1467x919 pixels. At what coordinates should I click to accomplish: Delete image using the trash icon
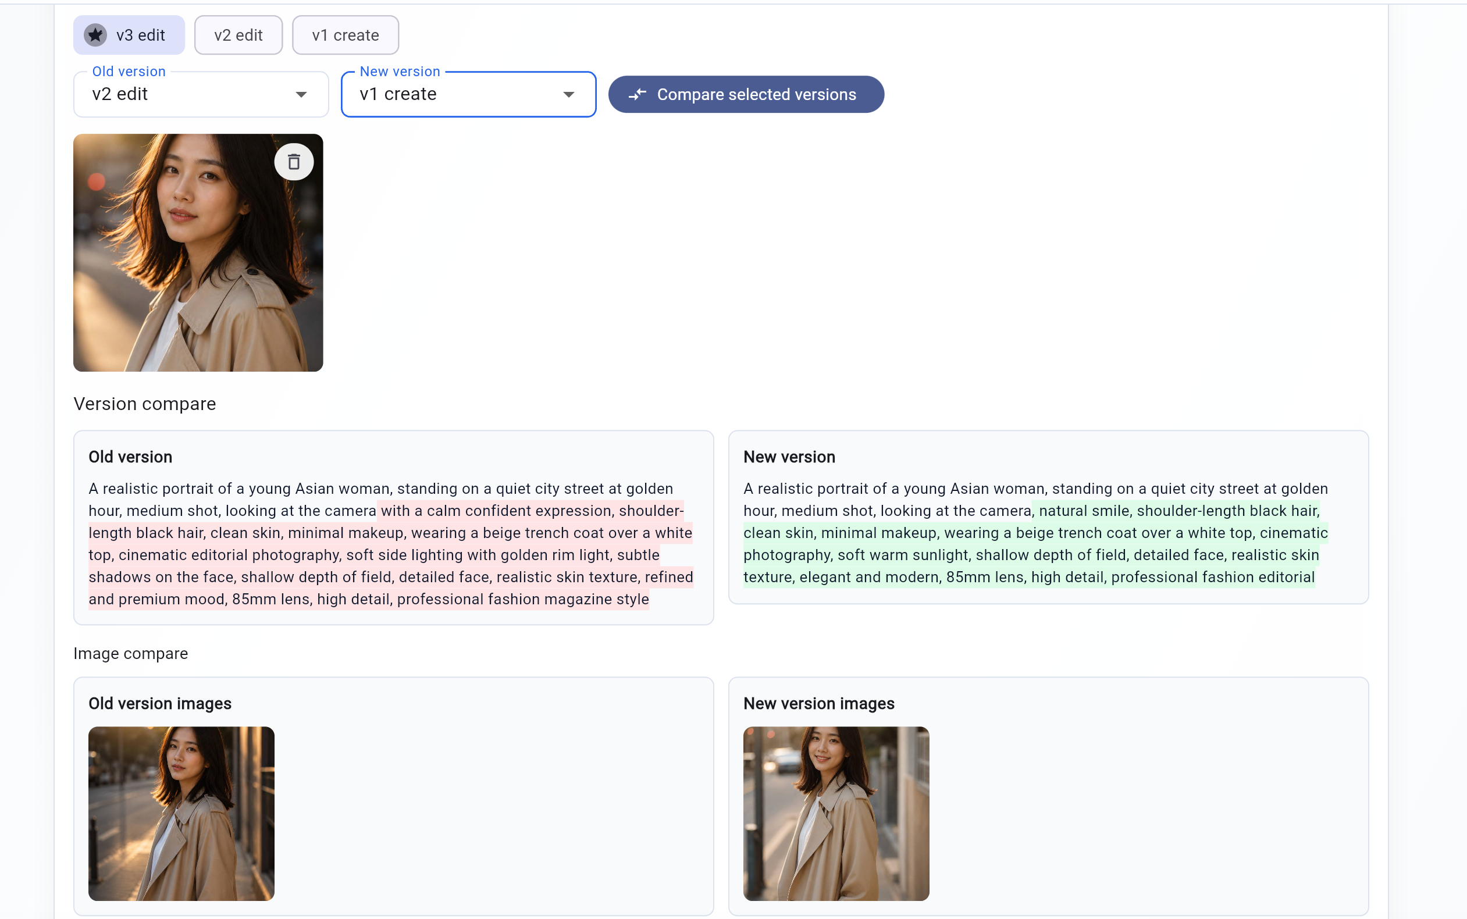294,162
